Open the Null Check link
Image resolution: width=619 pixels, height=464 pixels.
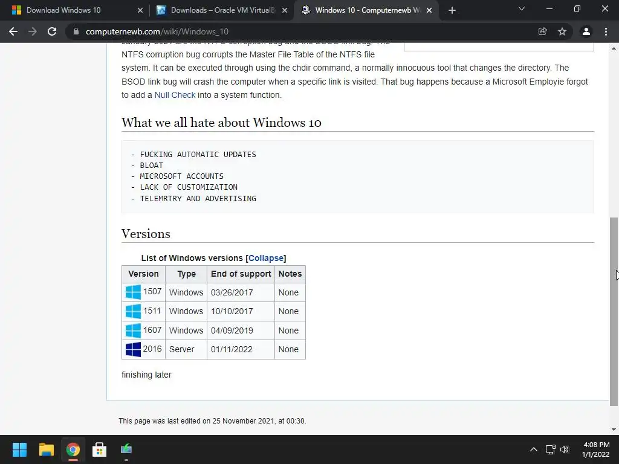(175, 95)
